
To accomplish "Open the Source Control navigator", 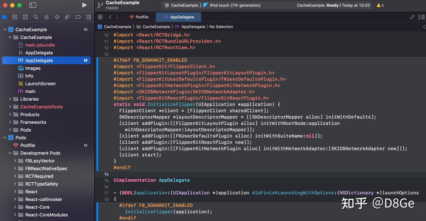I will (x=14, y=17).
